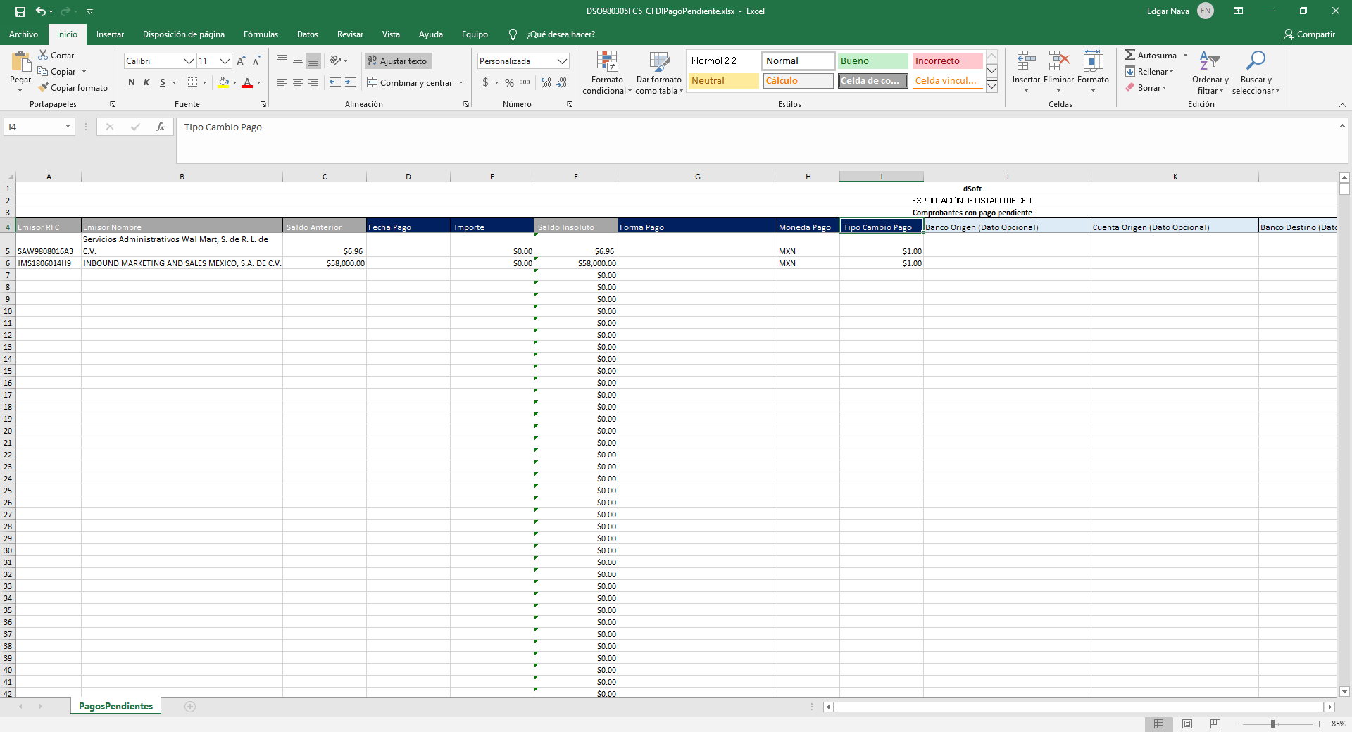1352x732 pixels.
Task: Apply the Neutral cell style
Action: [723, 81]
